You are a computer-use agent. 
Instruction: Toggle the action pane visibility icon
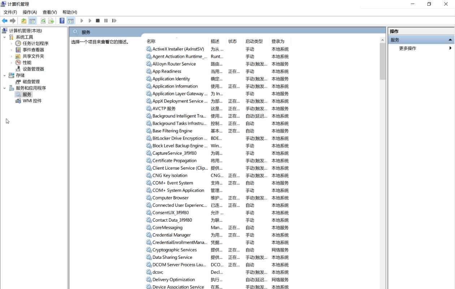pos(71,21)
